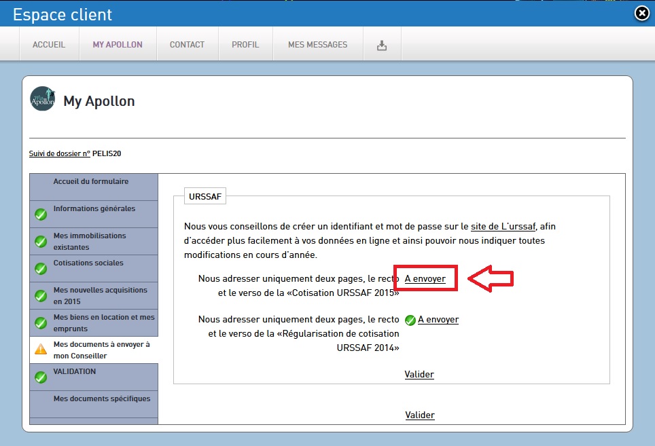Open the Informations générales section
The width and height of the screenshot is (655, 446).
tap(94, 214)
